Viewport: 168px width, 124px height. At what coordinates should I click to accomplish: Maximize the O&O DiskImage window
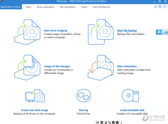(x=160, y=1)
